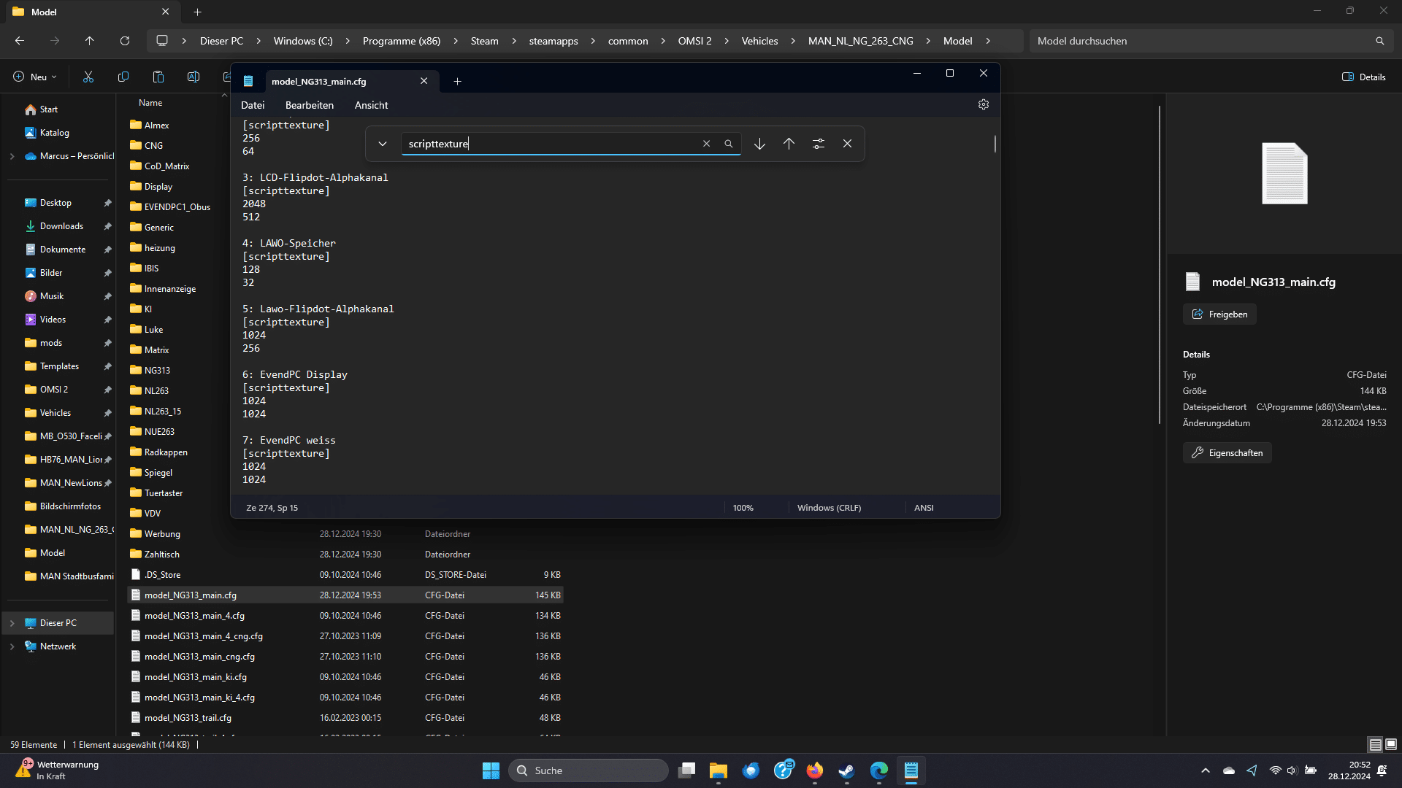
Task: Click the Eigenschaften button
Action: 1227,453
